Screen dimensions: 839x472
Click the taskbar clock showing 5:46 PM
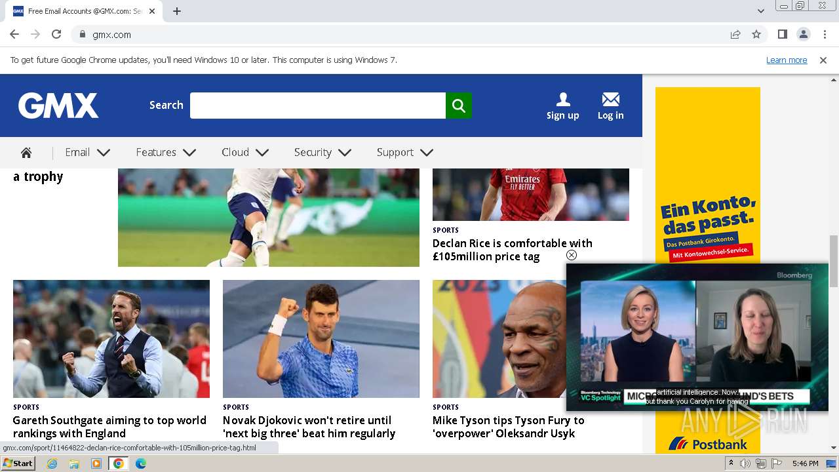pos(805,463)
